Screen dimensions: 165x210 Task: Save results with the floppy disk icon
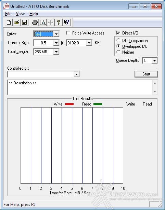[x=24, y=22]
